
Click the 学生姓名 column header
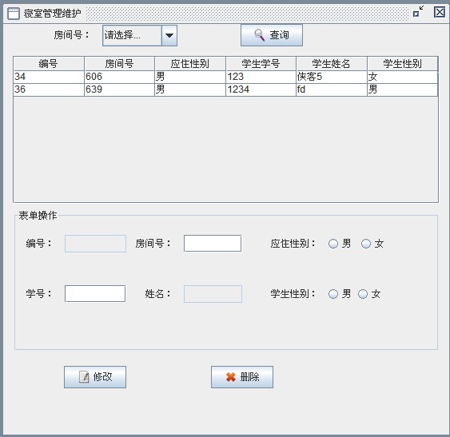pyautogui.click(x=331, y=63)
